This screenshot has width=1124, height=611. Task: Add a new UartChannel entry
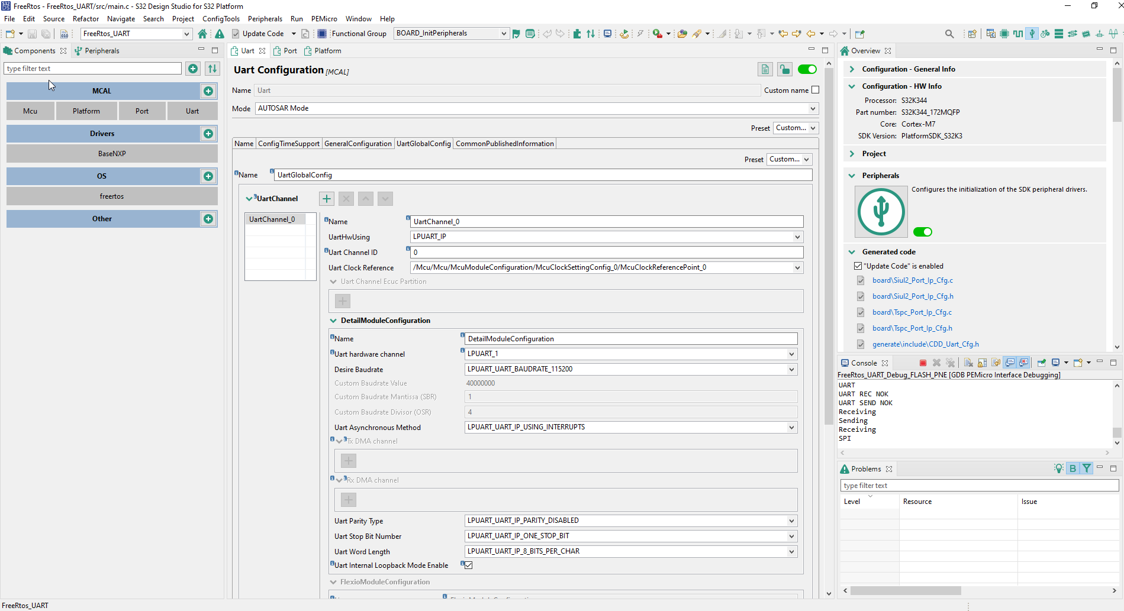pos(327,199)
